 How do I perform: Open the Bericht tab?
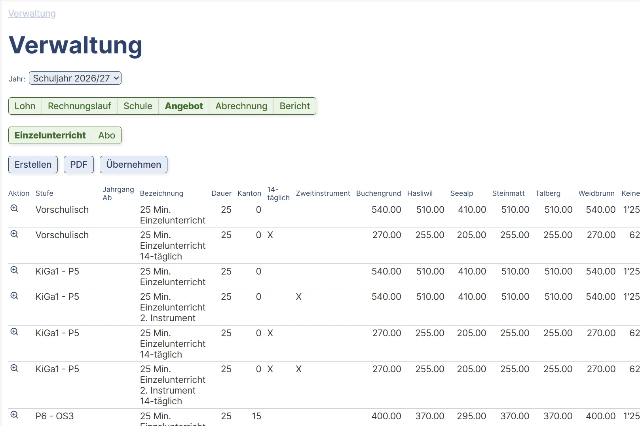295,106
